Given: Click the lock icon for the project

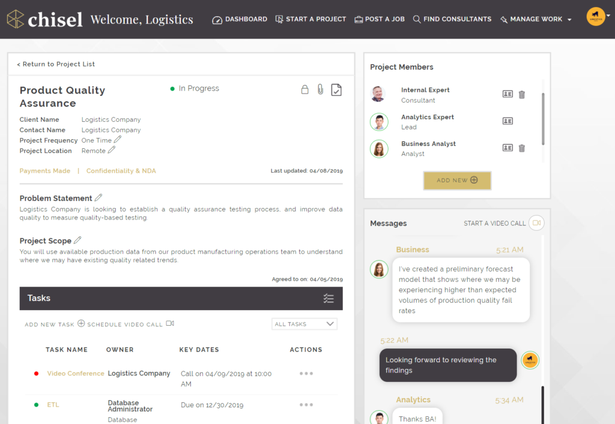Looking at the screenshot, I should pos(304,90).
